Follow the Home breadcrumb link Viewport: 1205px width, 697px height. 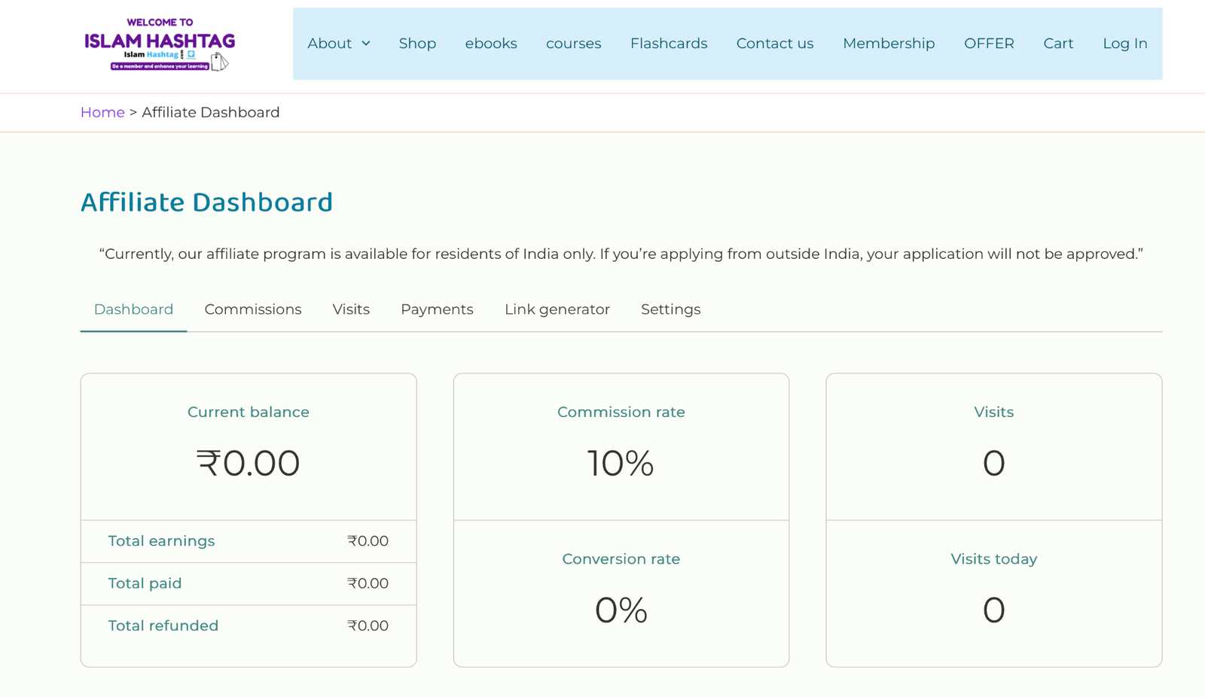102,112
